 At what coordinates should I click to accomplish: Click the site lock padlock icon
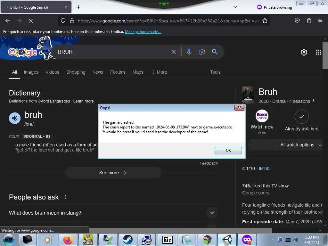tap(72, 21)
